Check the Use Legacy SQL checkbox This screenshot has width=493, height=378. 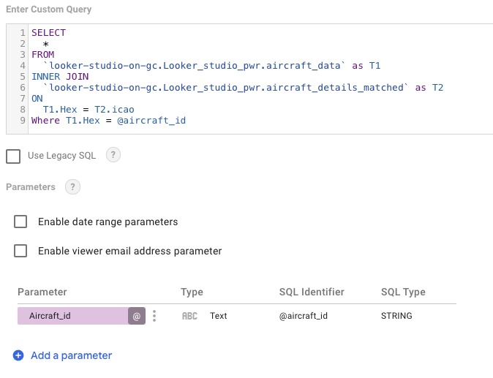pos(13,156)
